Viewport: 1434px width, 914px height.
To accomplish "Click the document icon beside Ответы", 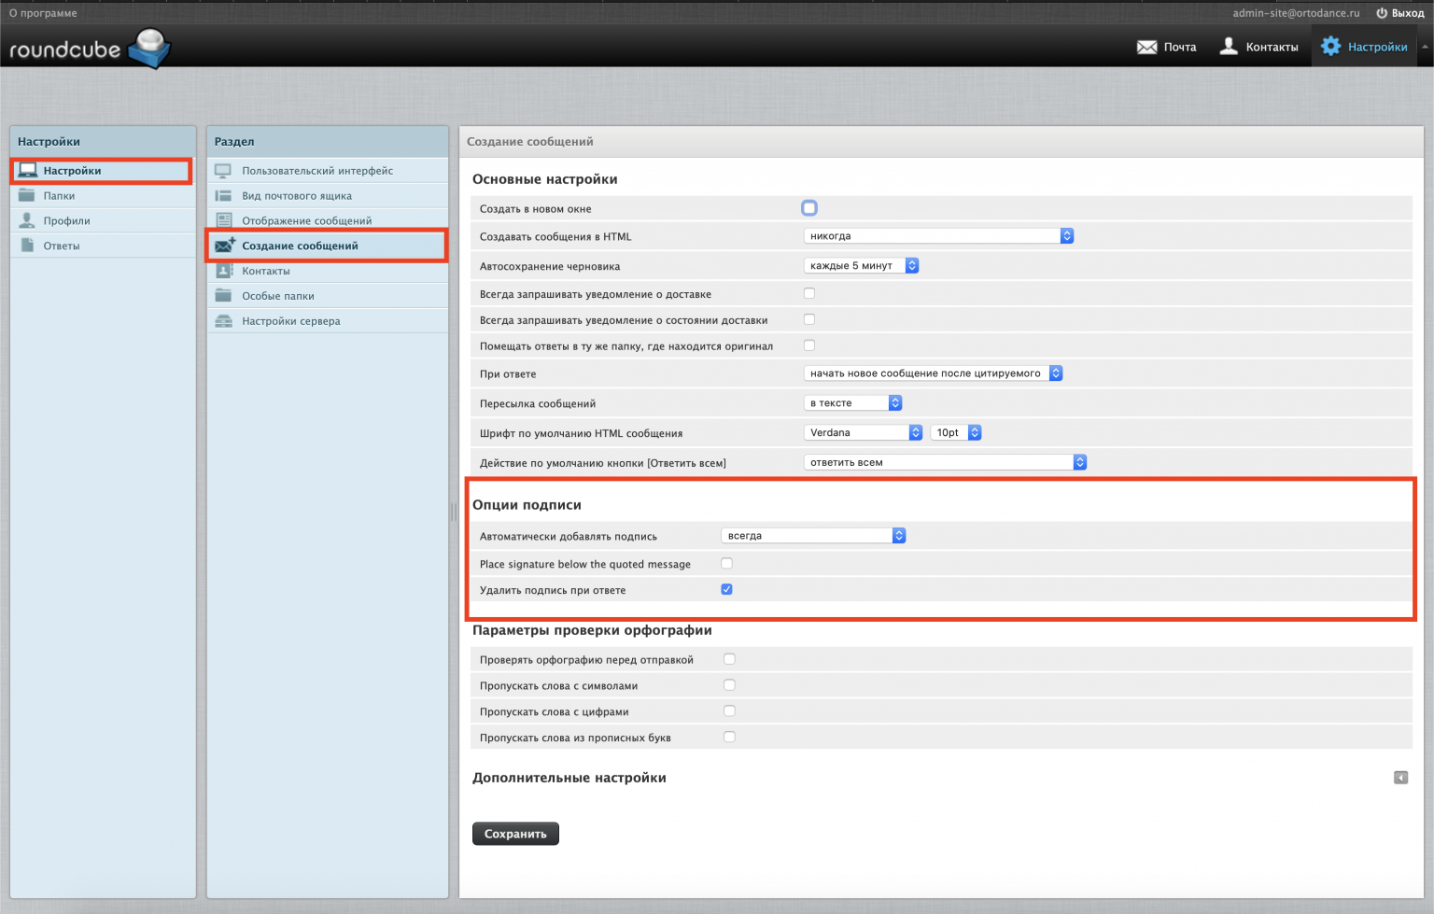I will point(27,245).
